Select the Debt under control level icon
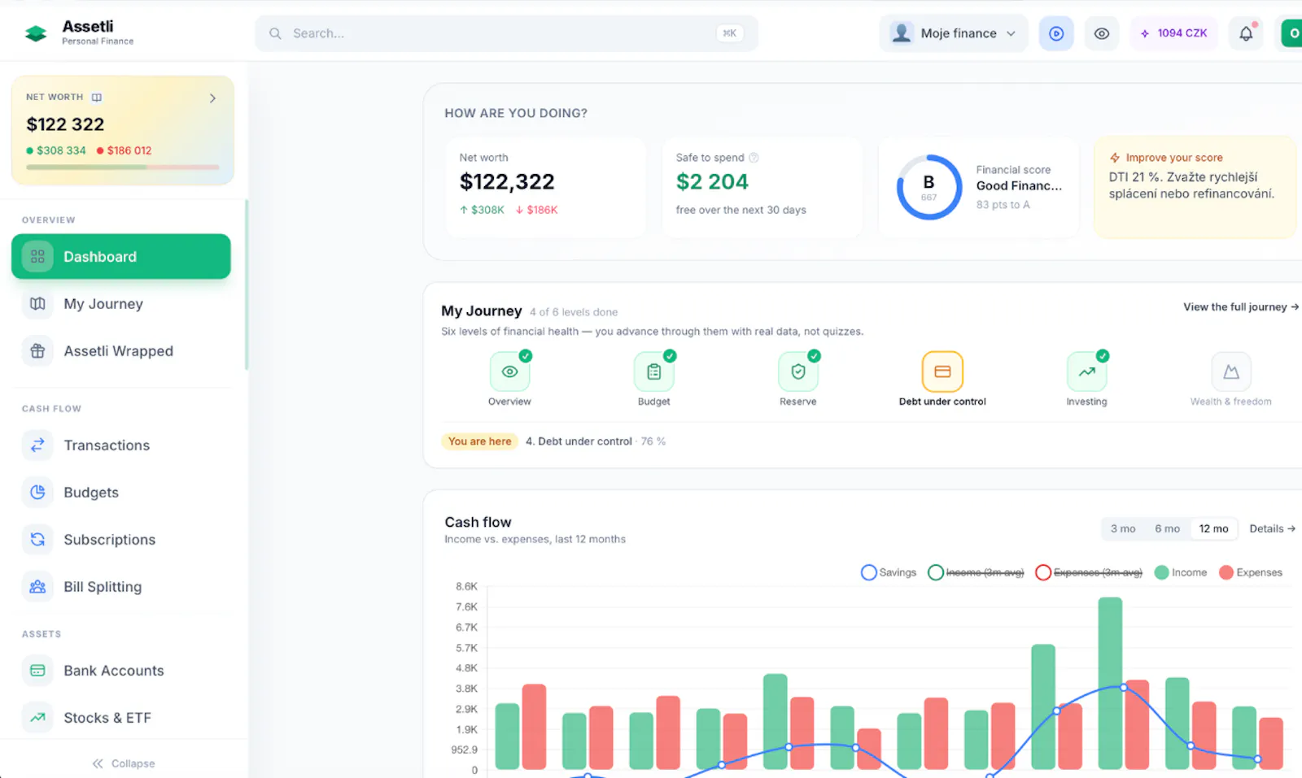Image resolution: width=1302 pixels, height=778 pixels. pyautogui.click(x=942, y=372)
